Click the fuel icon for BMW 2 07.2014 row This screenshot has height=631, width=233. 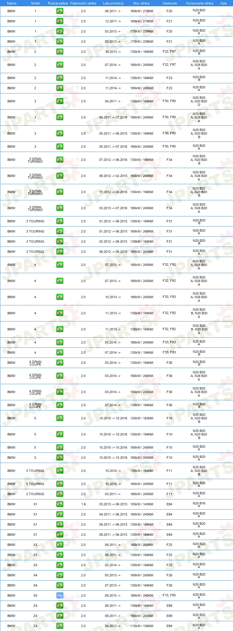click(x=60, y=65)
